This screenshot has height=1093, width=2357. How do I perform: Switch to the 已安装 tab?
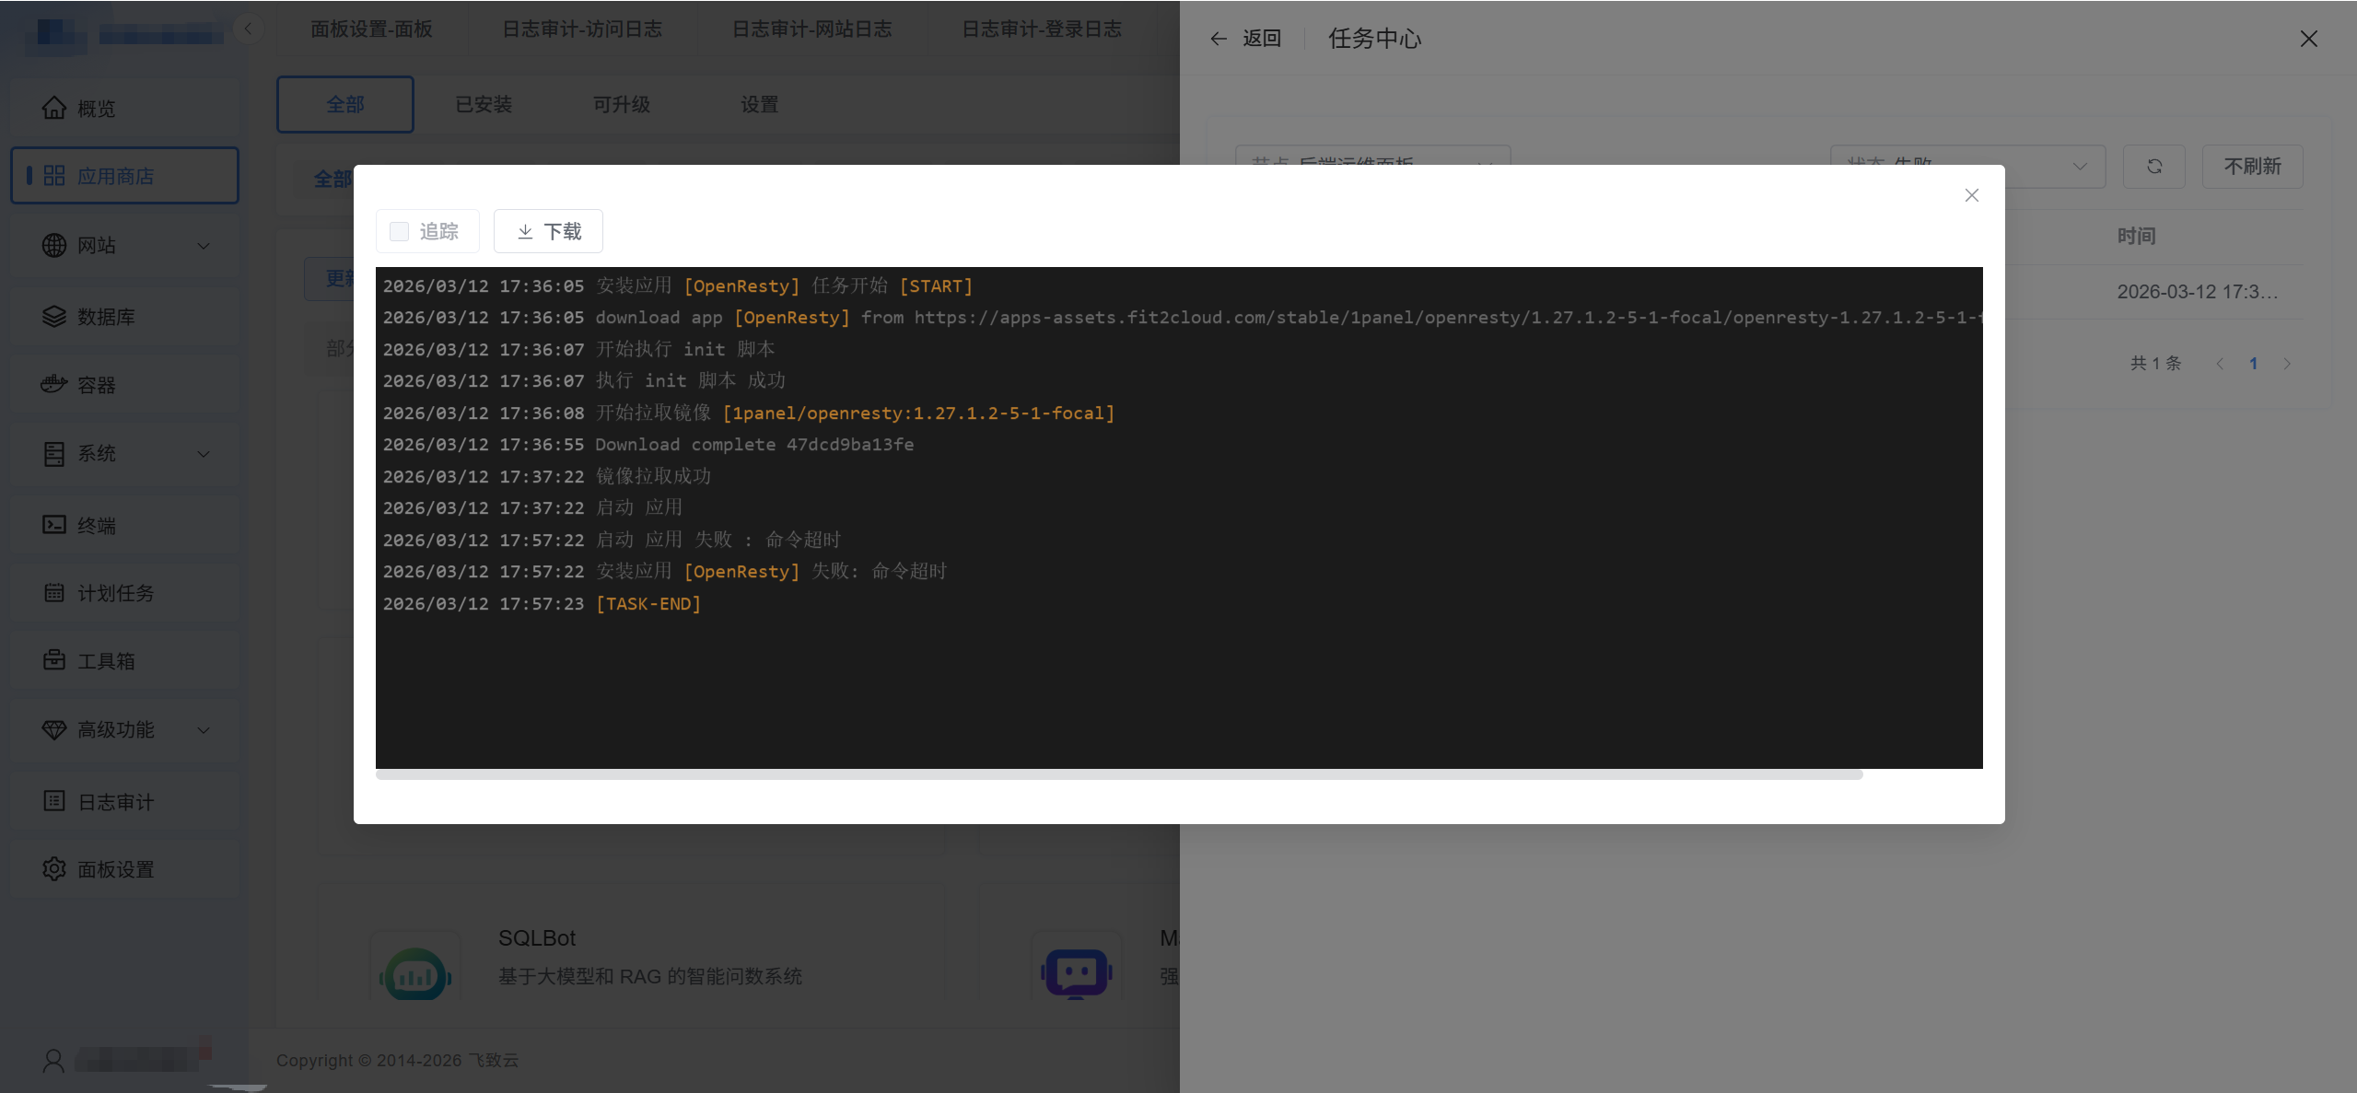[484, 105]
